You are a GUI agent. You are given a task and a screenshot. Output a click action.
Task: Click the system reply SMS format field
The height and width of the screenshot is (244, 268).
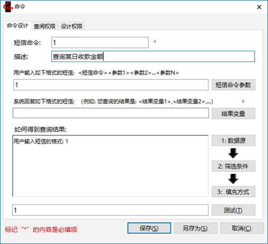click(x=111, y=113)
